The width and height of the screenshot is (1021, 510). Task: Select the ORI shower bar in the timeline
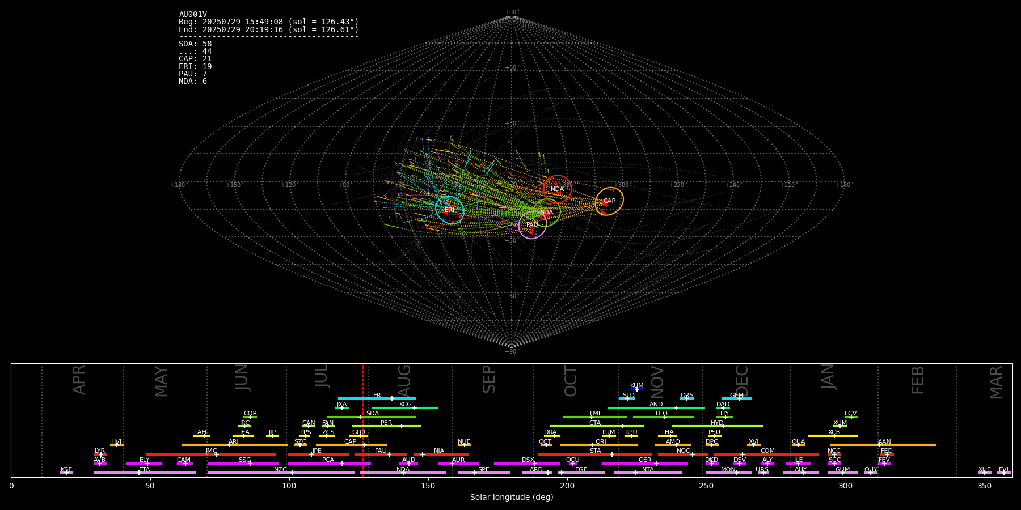599,445
